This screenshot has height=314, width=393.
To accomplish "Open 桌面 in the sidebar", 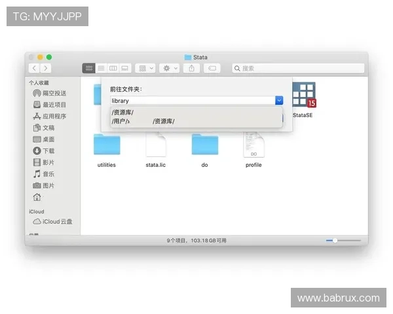I will 44,139.
